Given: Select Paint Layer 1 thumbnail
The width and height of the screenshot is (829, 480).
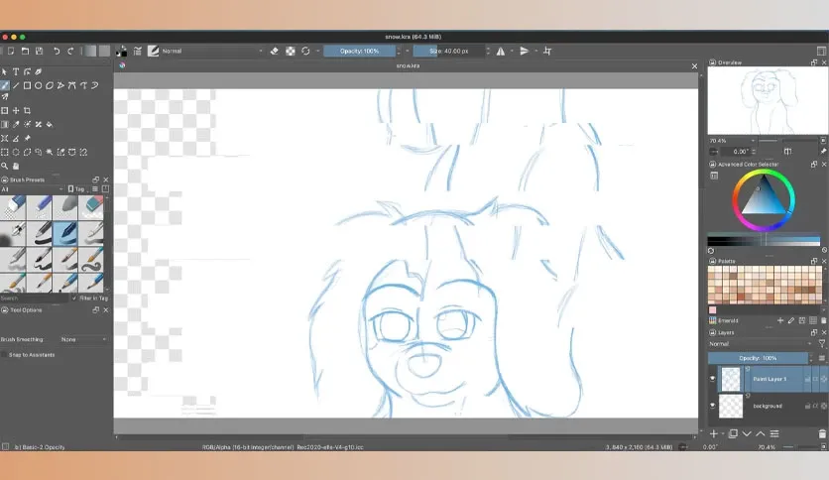Looking at the screenshot, I should tap(731, 379).
